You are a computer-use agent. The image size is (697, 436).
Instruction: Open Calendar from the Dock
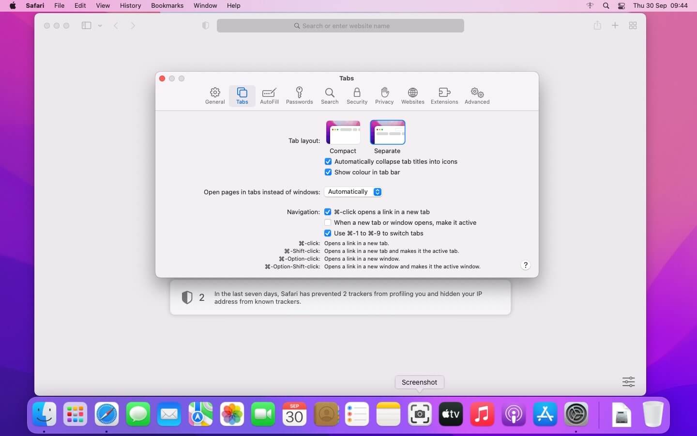(294, 414)
